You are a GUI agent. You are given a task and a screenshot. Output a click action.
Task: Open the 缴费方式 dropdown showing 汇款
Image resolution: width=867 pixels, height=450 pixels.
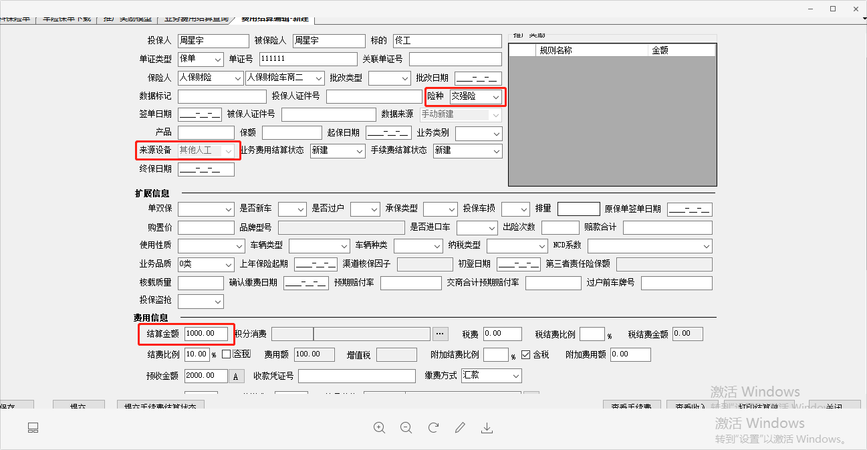[x=491, y=376]
